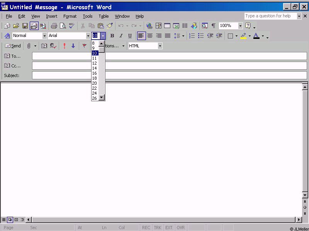Apply yellow Highlight color
This screenshot has width=309, height=231.
243,36
